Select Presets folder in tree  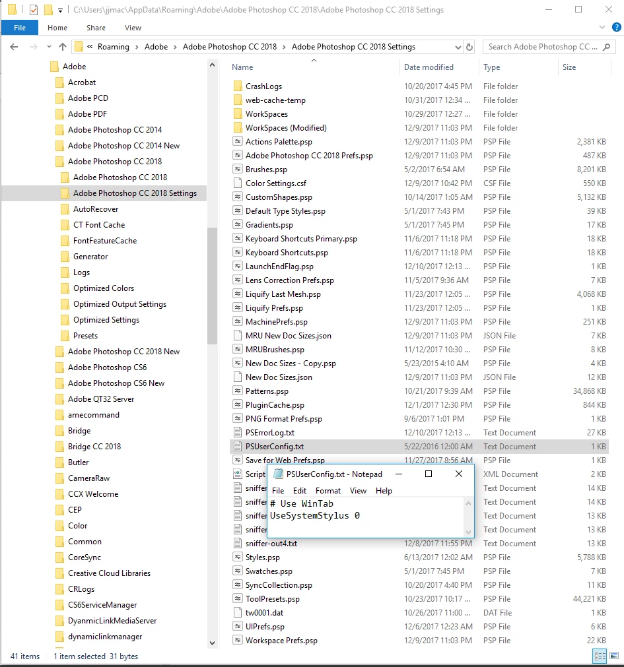(85, 336)
